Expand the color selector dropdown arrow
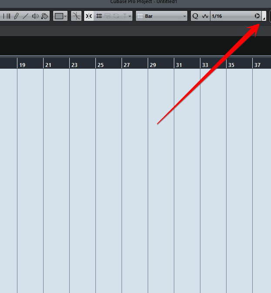The image size is (271, 293). (65, 16)
